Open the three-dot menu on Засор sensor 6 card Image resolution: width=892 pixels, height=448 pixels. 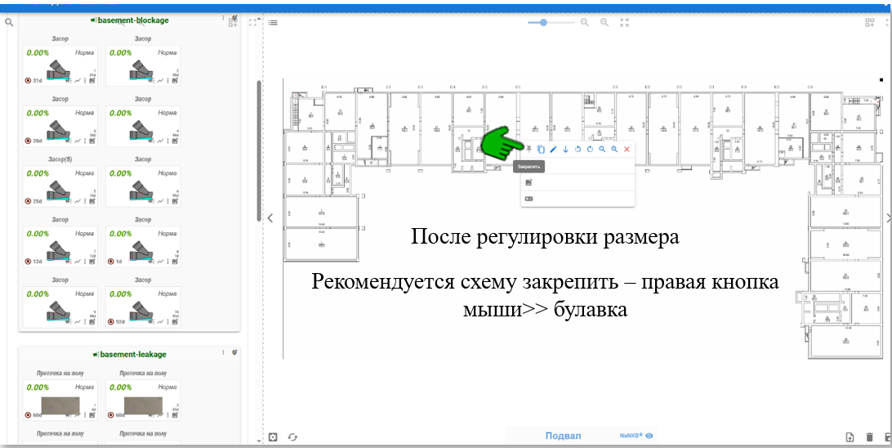(x=168, y=201)
